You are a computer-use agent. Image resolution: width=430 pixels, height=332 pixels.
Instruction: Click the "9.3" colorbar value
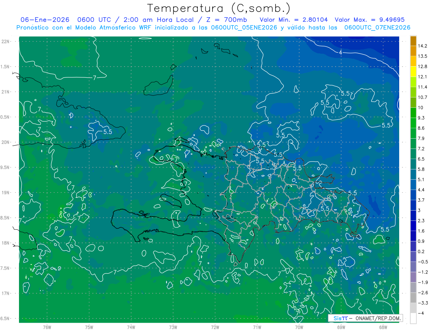[421, 118]
